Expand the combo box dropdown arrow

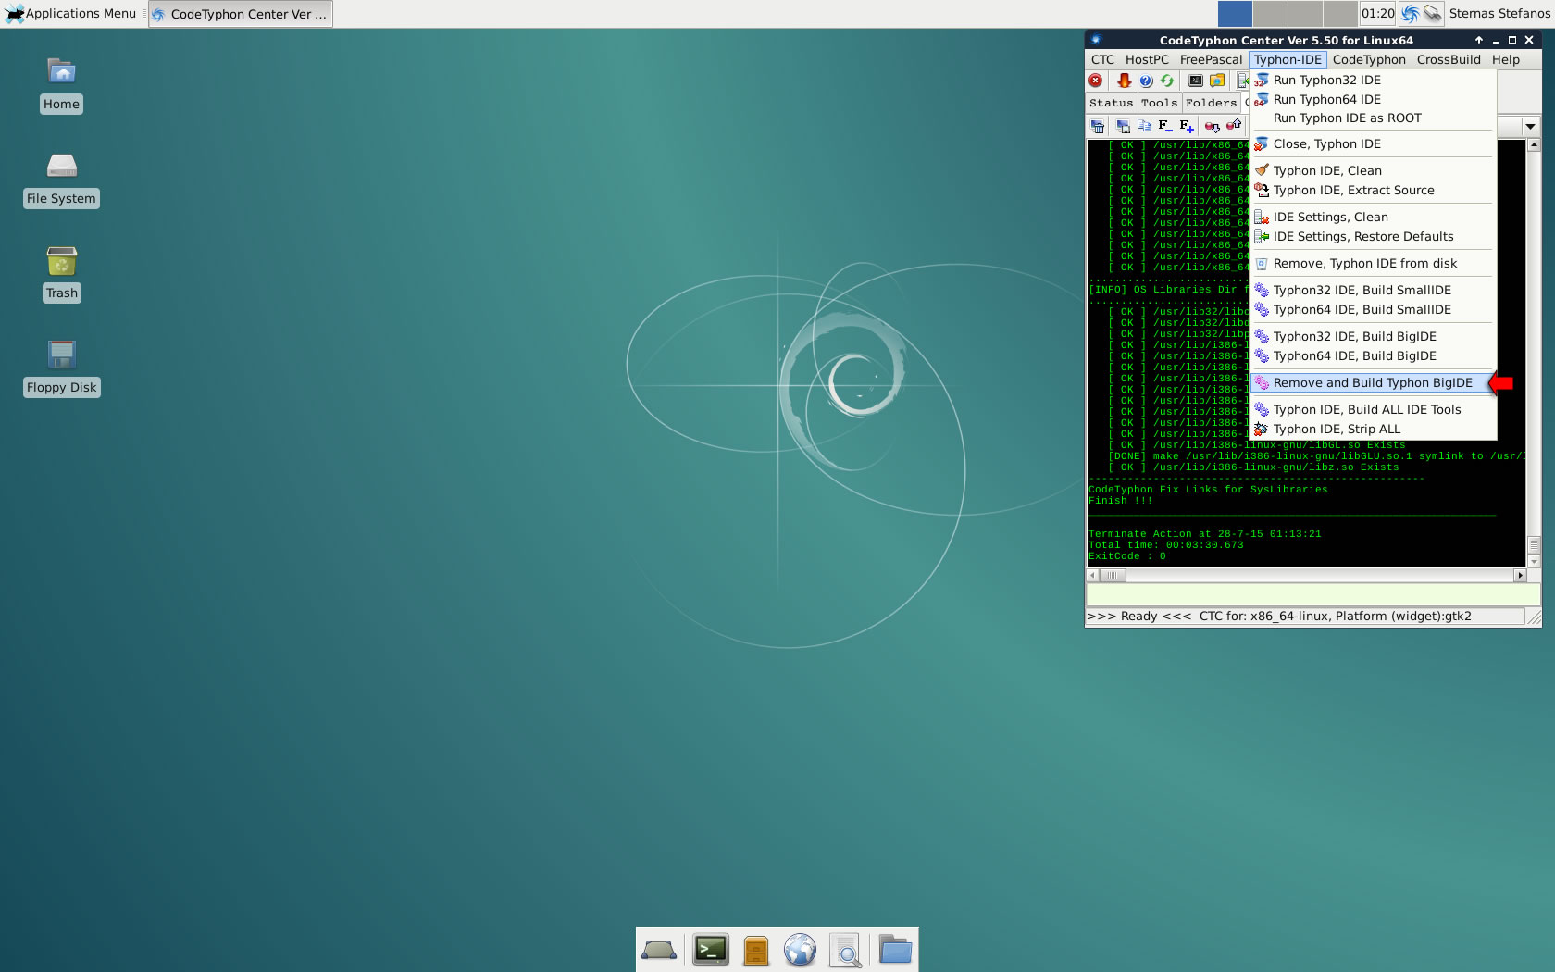click(x=1530, y=126)
